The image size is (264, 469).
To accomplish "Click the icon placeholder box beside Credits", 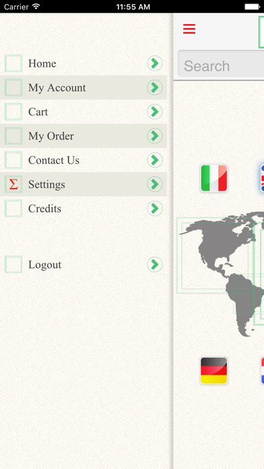I will (x=13, y=208).
